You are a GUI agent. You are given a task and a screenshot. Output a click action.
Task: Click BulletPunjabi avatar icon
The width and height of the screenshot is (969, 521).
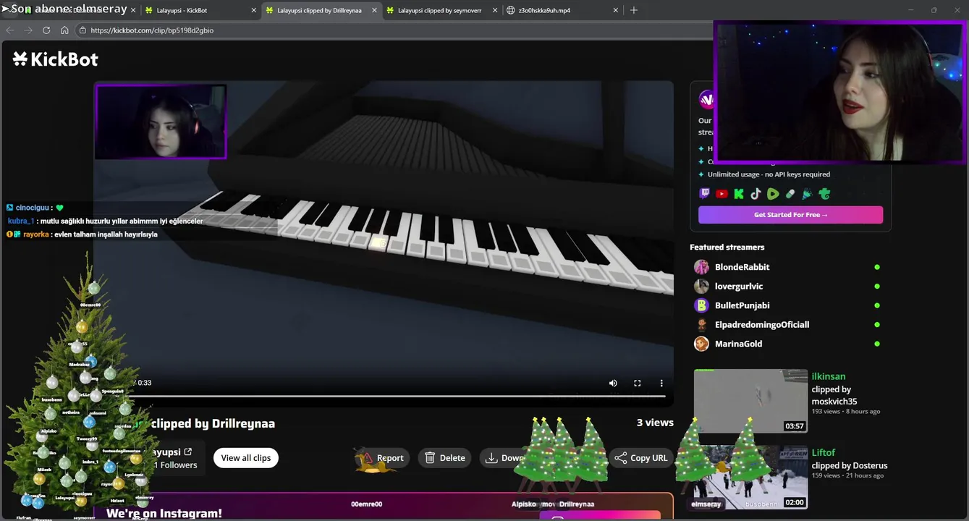[x=701, y=305]
